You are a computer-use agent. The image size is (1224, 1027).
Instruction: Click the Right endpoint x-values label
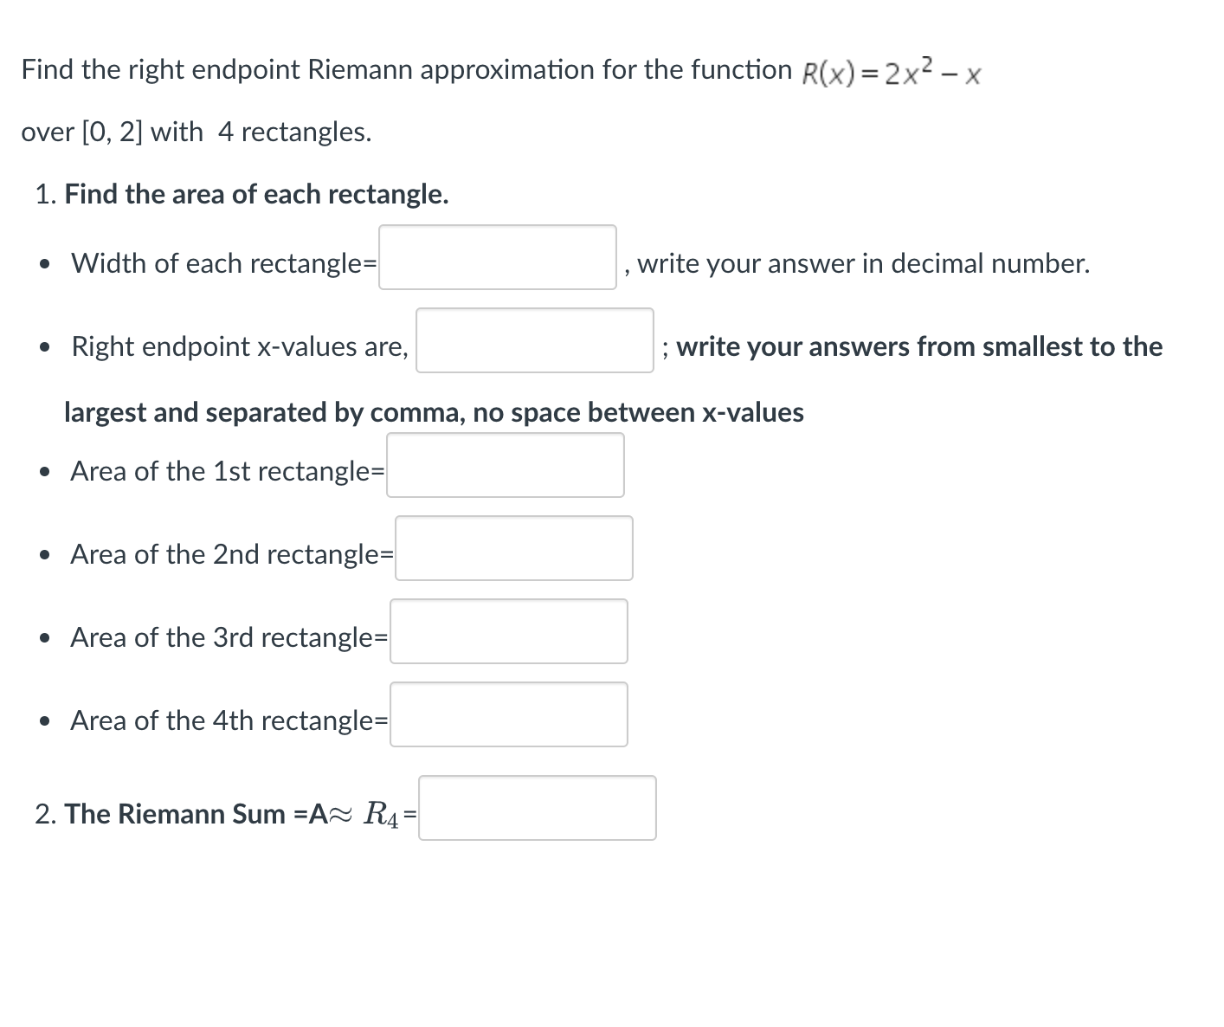[x=238, y=346]
